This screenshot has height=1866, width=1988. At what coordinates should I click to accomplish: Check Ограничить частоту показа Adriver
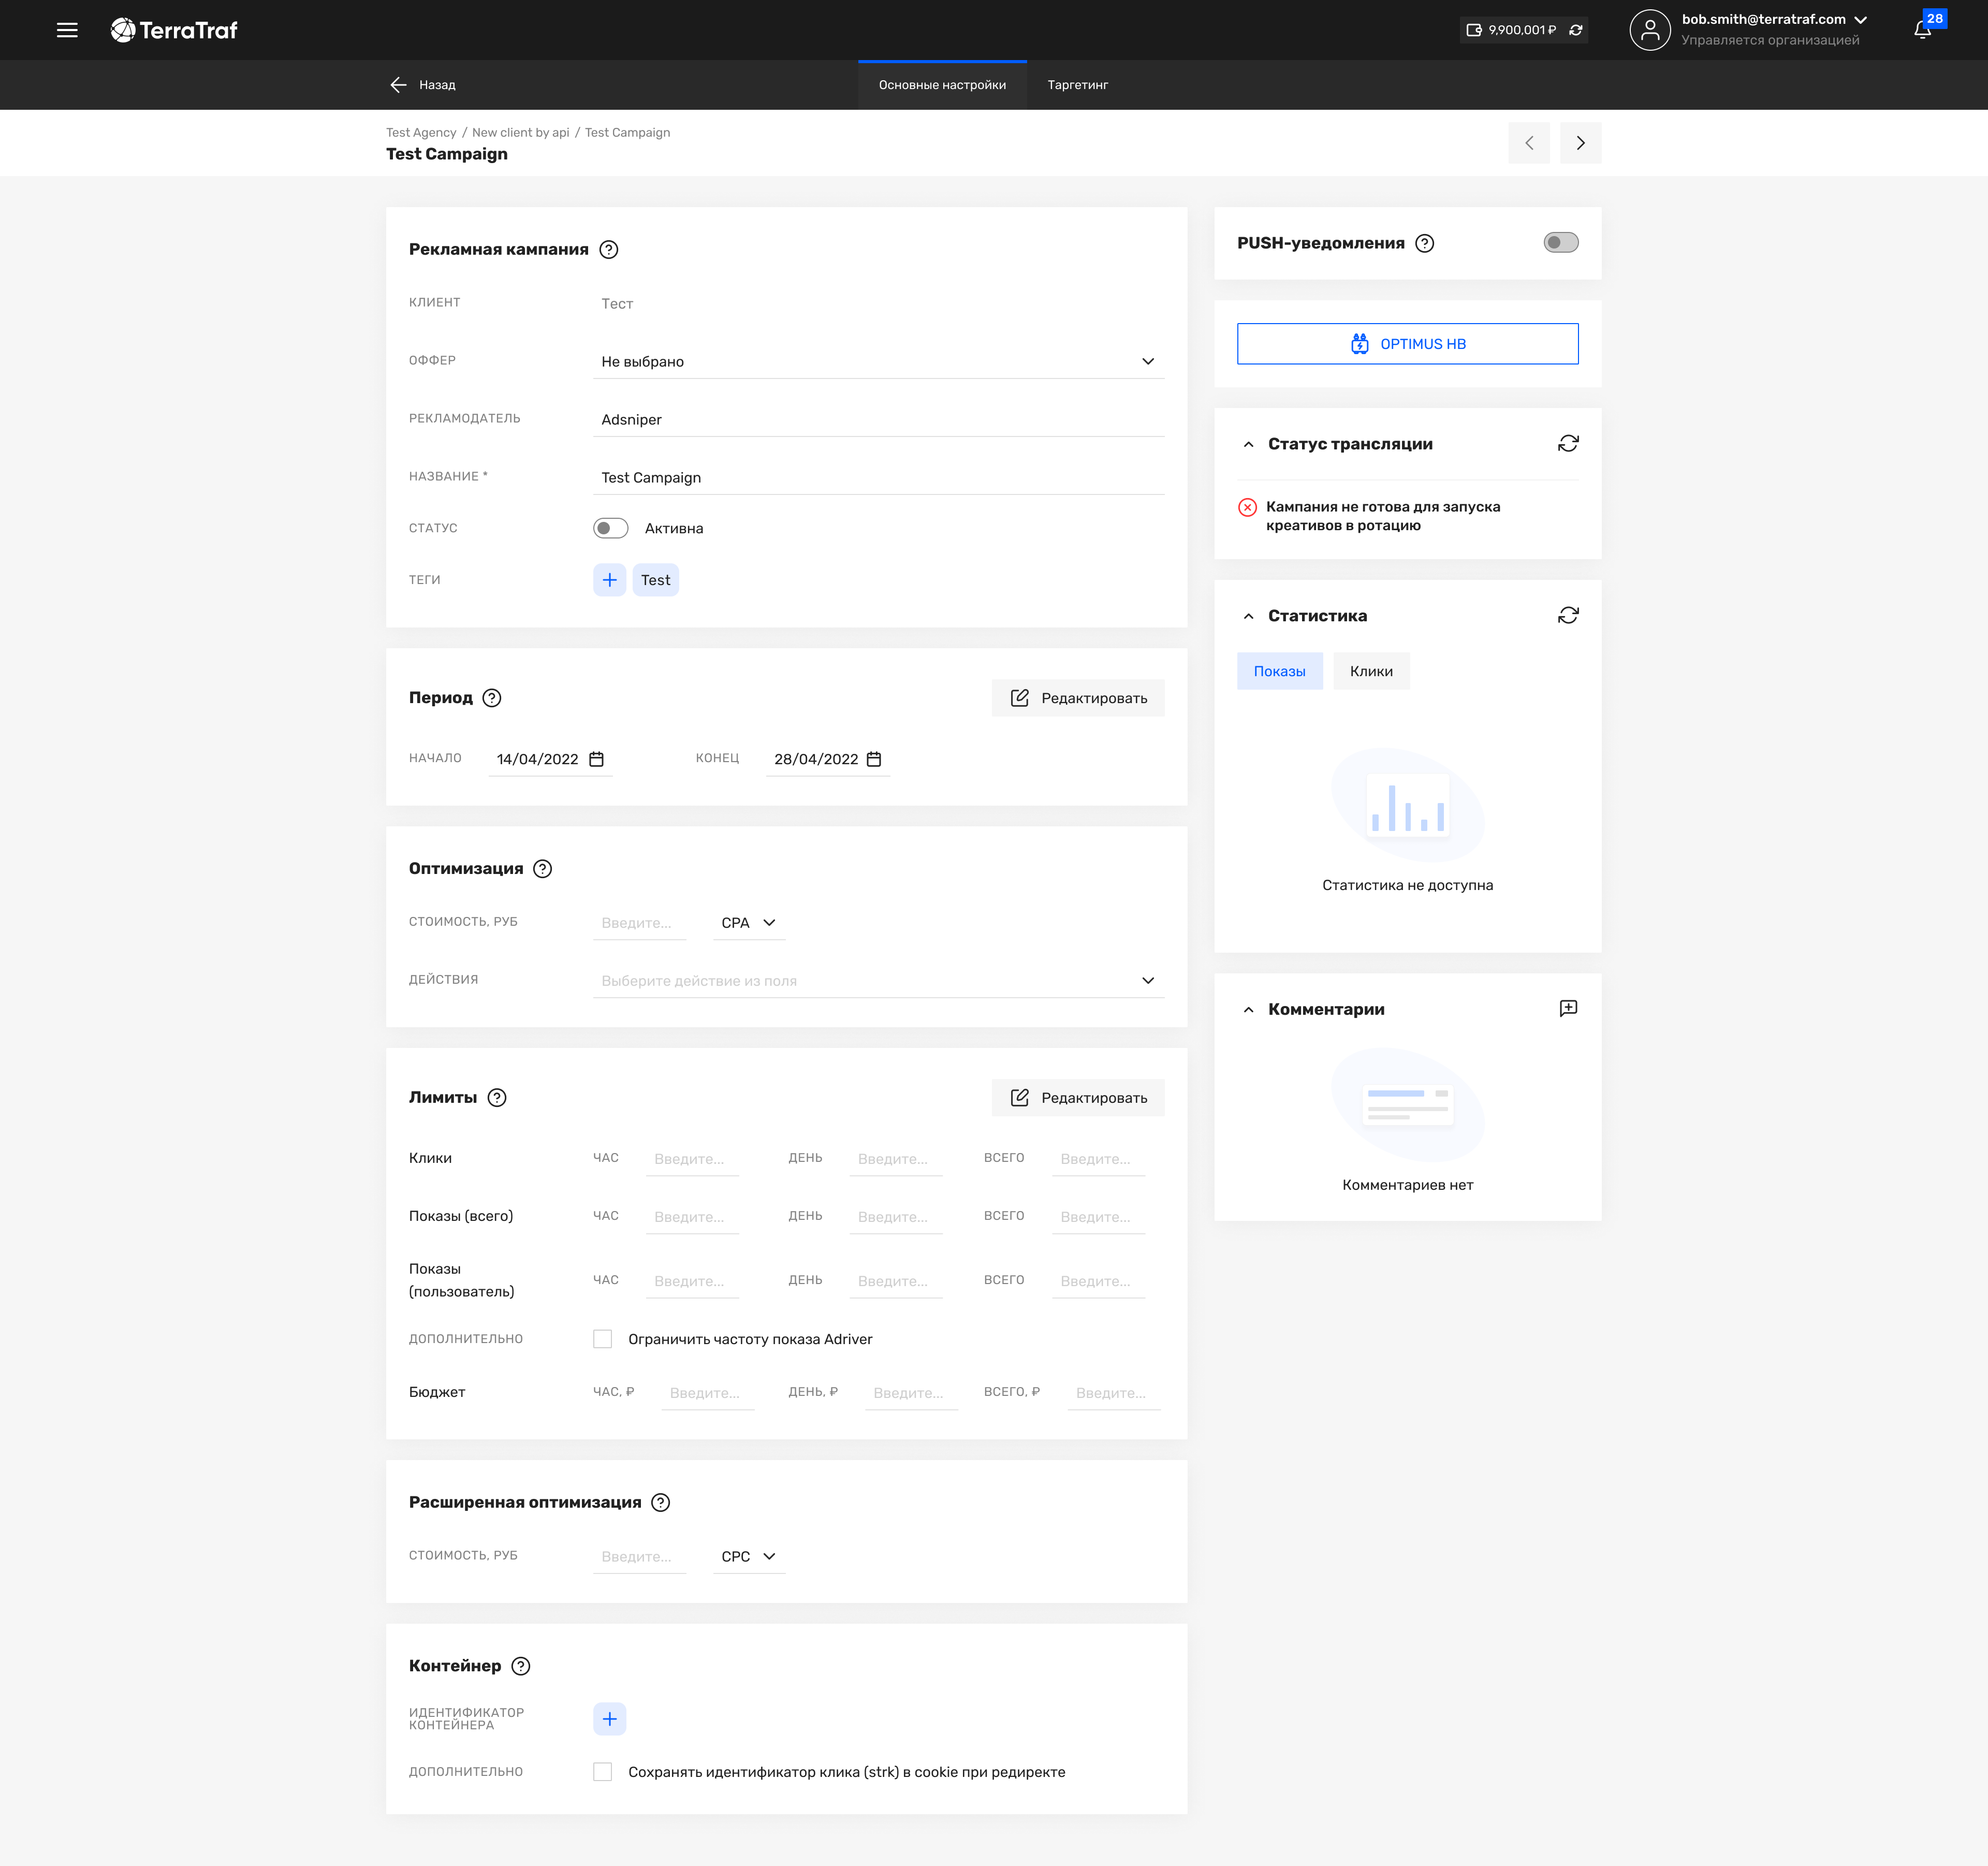pyautogui.click(x=603, y=1339)
